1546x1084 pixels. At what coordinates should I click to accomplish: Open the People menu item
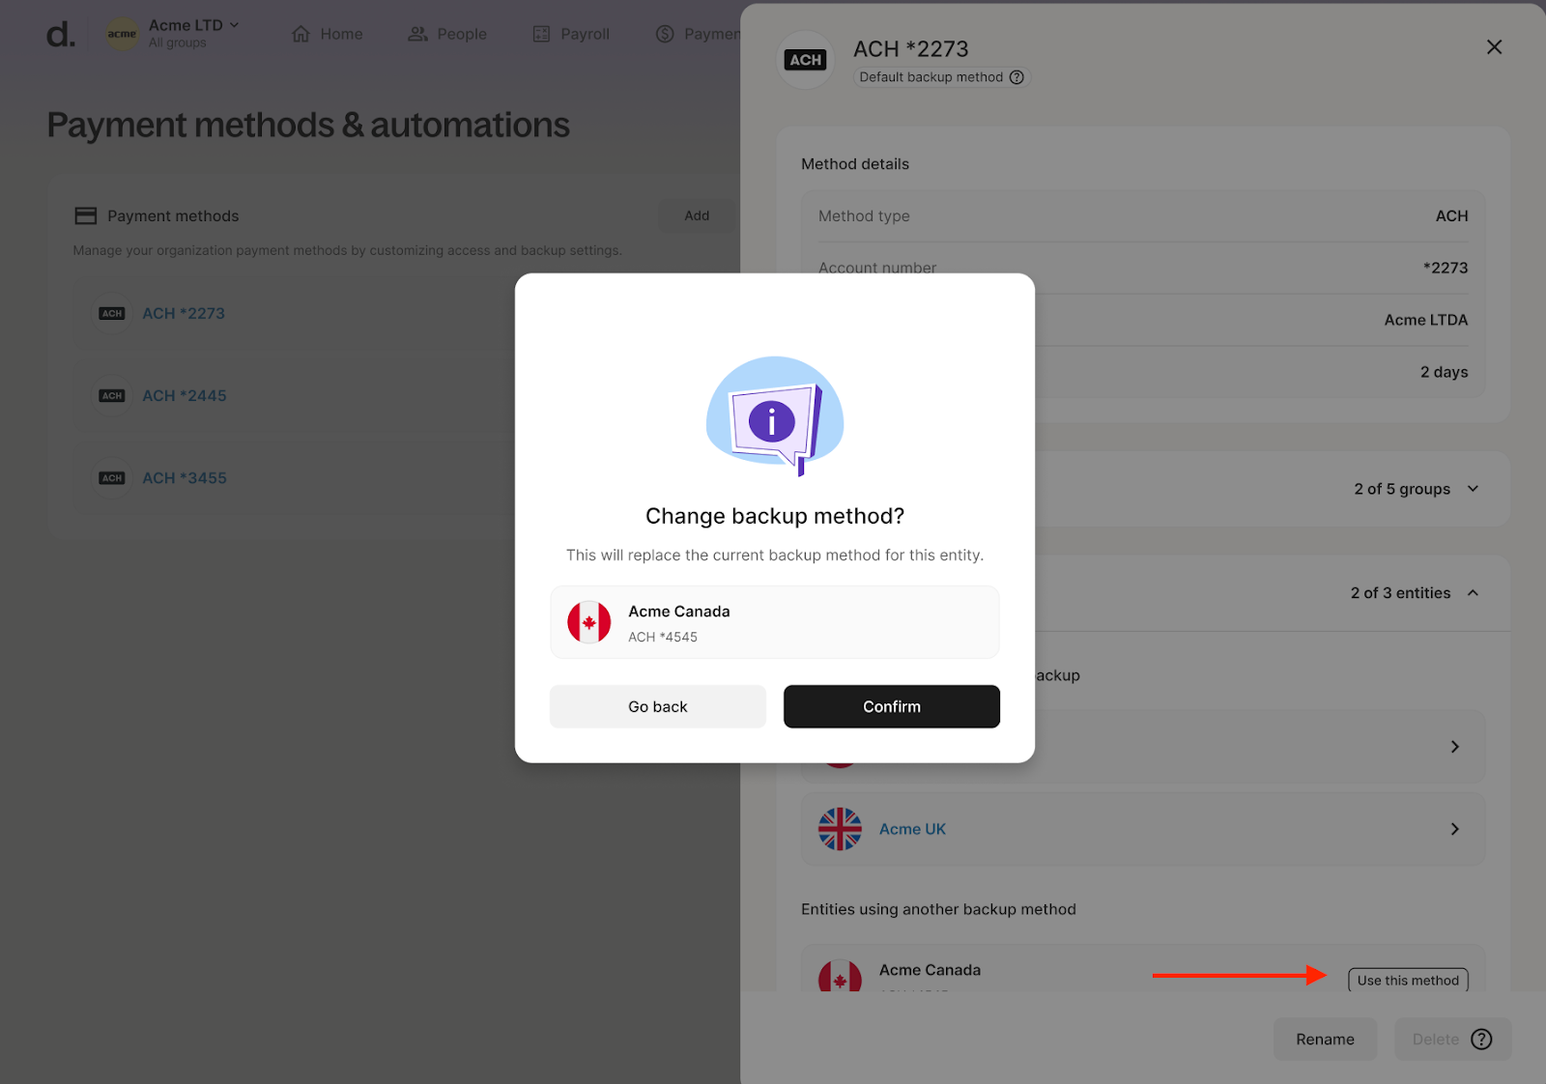[x=447, y=35]
